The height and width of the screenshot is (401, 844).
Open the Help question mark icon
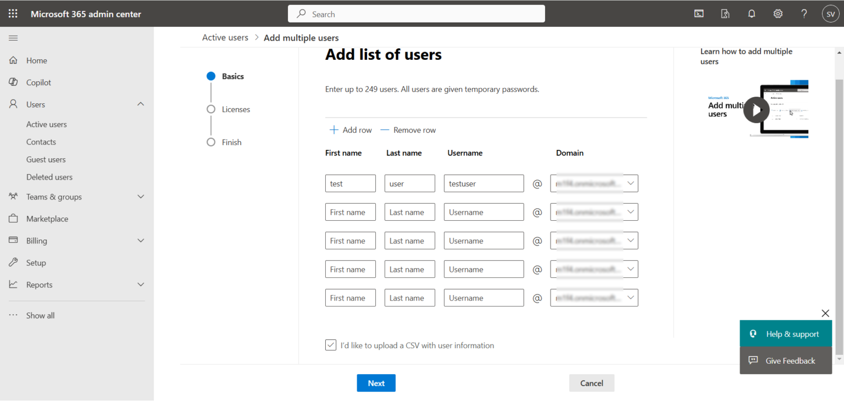click(x=803, y=13)
